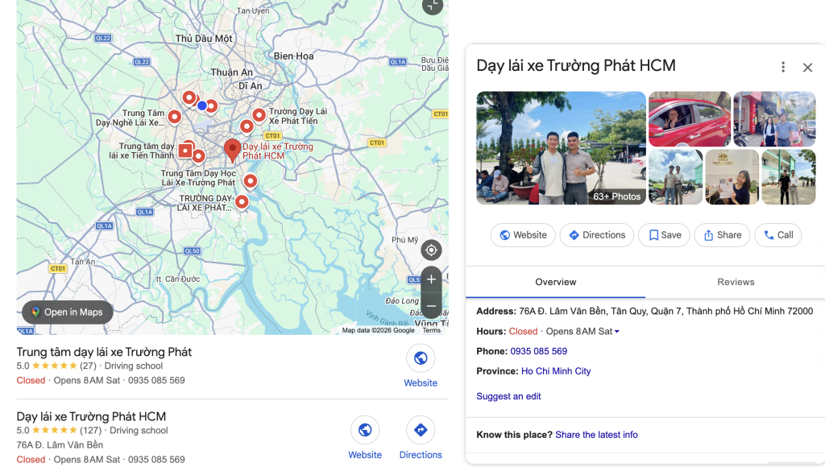Open Directions icon for Trường Phát HCM listing
This screenshot has width=825, height=467.
click(421, 430)
